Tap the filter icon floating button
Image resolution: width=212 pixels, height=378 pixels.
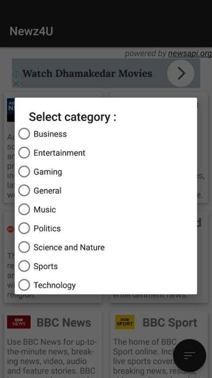pyautogui.click(x=189, y=355)
